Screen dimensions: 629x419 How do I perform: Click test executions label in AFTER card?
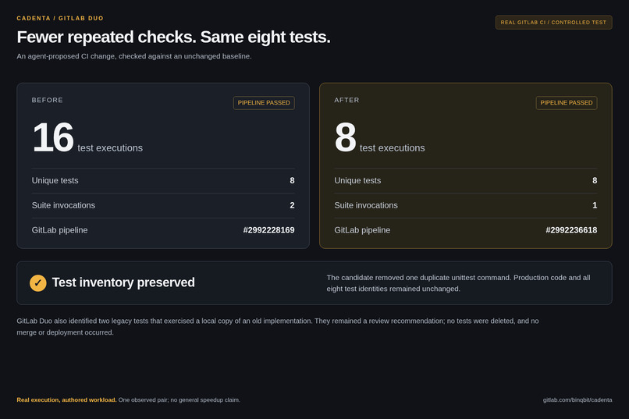393,148
